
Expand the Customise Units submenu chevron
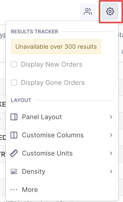[111, 153]
